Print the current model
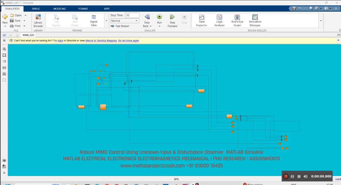 (15, 26)
